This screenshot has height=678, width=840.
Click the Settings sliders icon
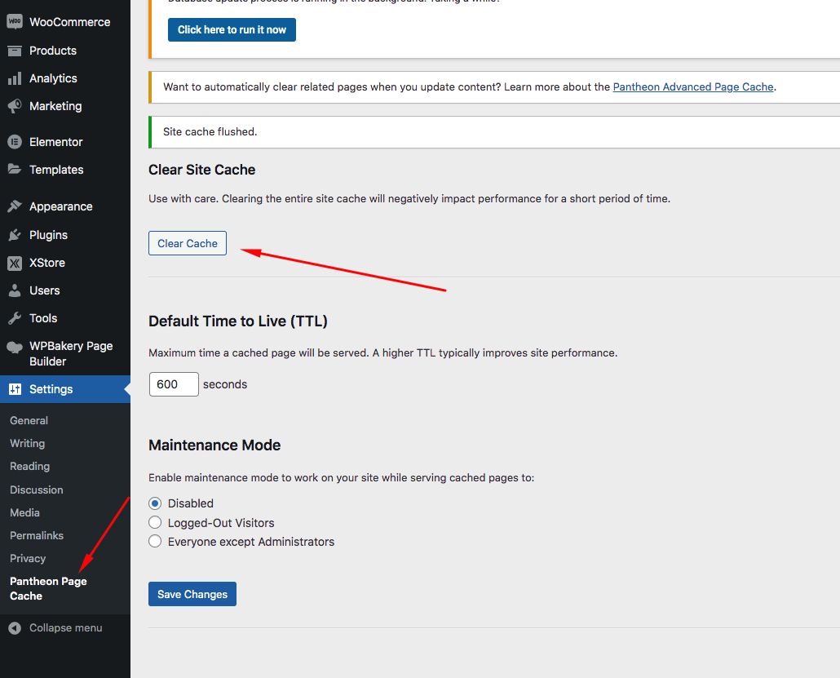(15, 389)
